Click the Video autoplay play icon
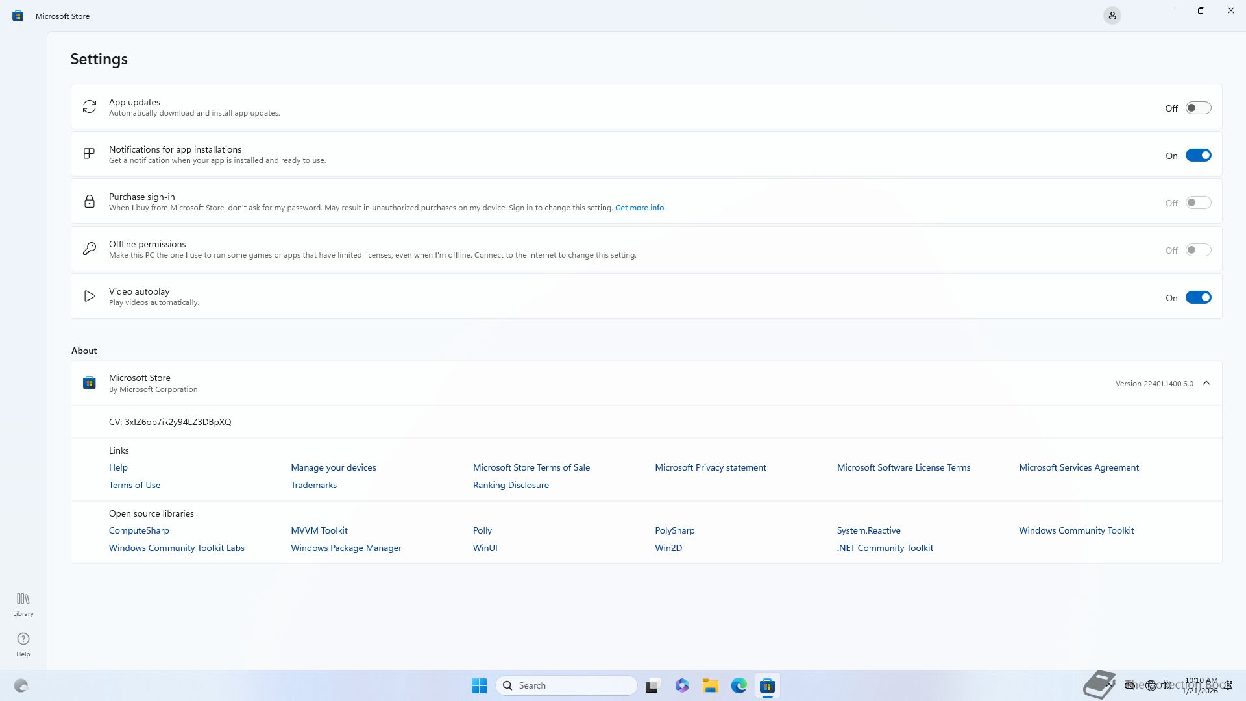Image resolution: width=1246 pixels, height=701 pixels. (x=90, y=297)
